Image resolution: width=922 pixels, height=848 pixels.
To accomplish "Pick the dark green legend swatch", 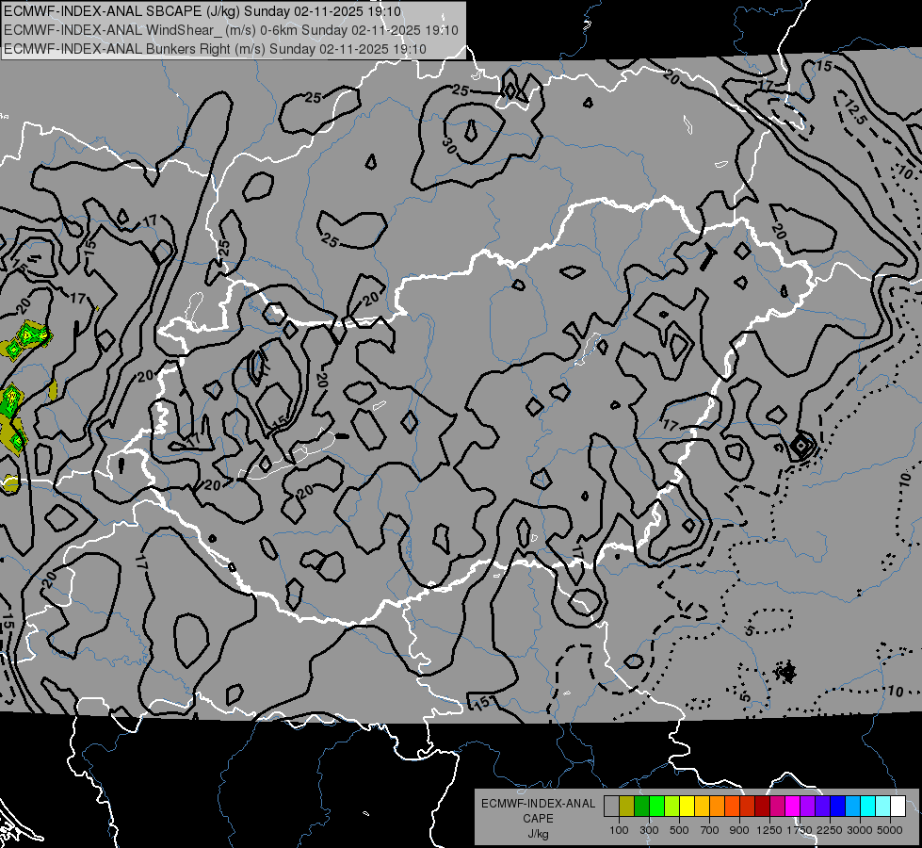I will click(x=641, y=806).
